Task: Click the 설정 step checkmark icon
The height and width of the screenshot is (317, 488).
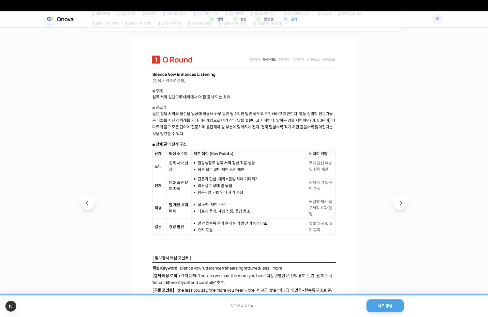Action: click(x=235, y=19)
